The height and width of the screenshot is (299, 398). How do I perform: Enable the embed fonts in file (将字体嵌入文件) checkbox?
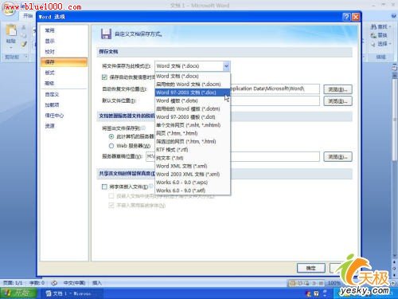point(104,187)
